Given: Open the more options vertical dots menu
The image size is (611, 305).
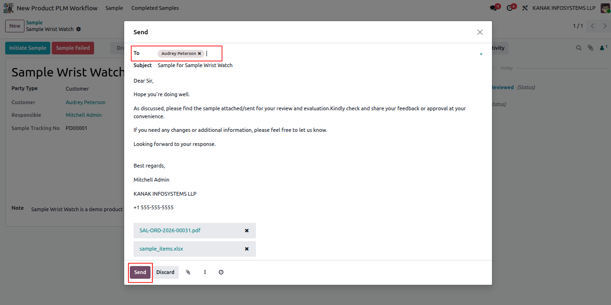Looking at the screenshot, I should click(x=205, y=272).
